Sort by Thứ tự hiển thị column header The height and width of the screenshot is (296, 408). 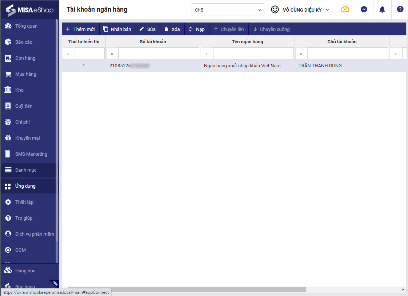tap(84, 41)
